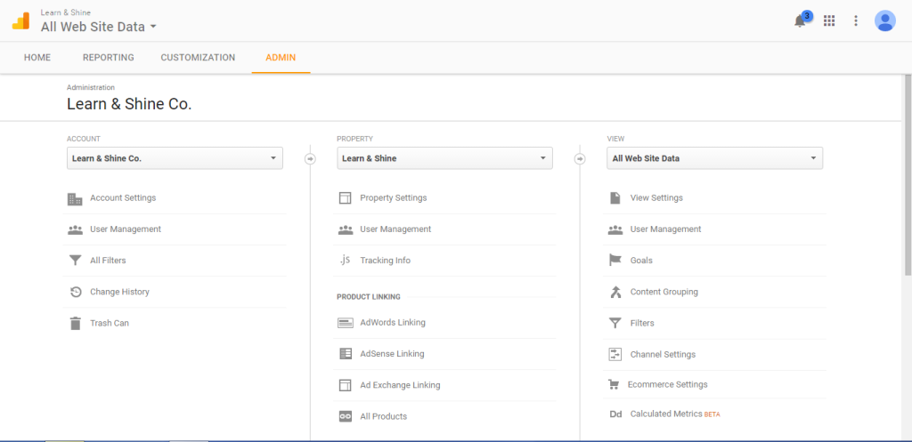Open All Products link
Viewport: 912px width, 442px height.
coord(383,416)
